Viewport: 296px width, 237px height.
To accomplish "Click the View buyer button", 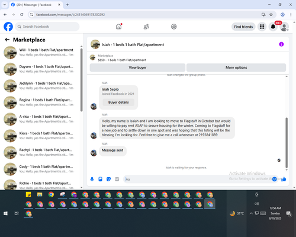I will [x=137, y=68].
